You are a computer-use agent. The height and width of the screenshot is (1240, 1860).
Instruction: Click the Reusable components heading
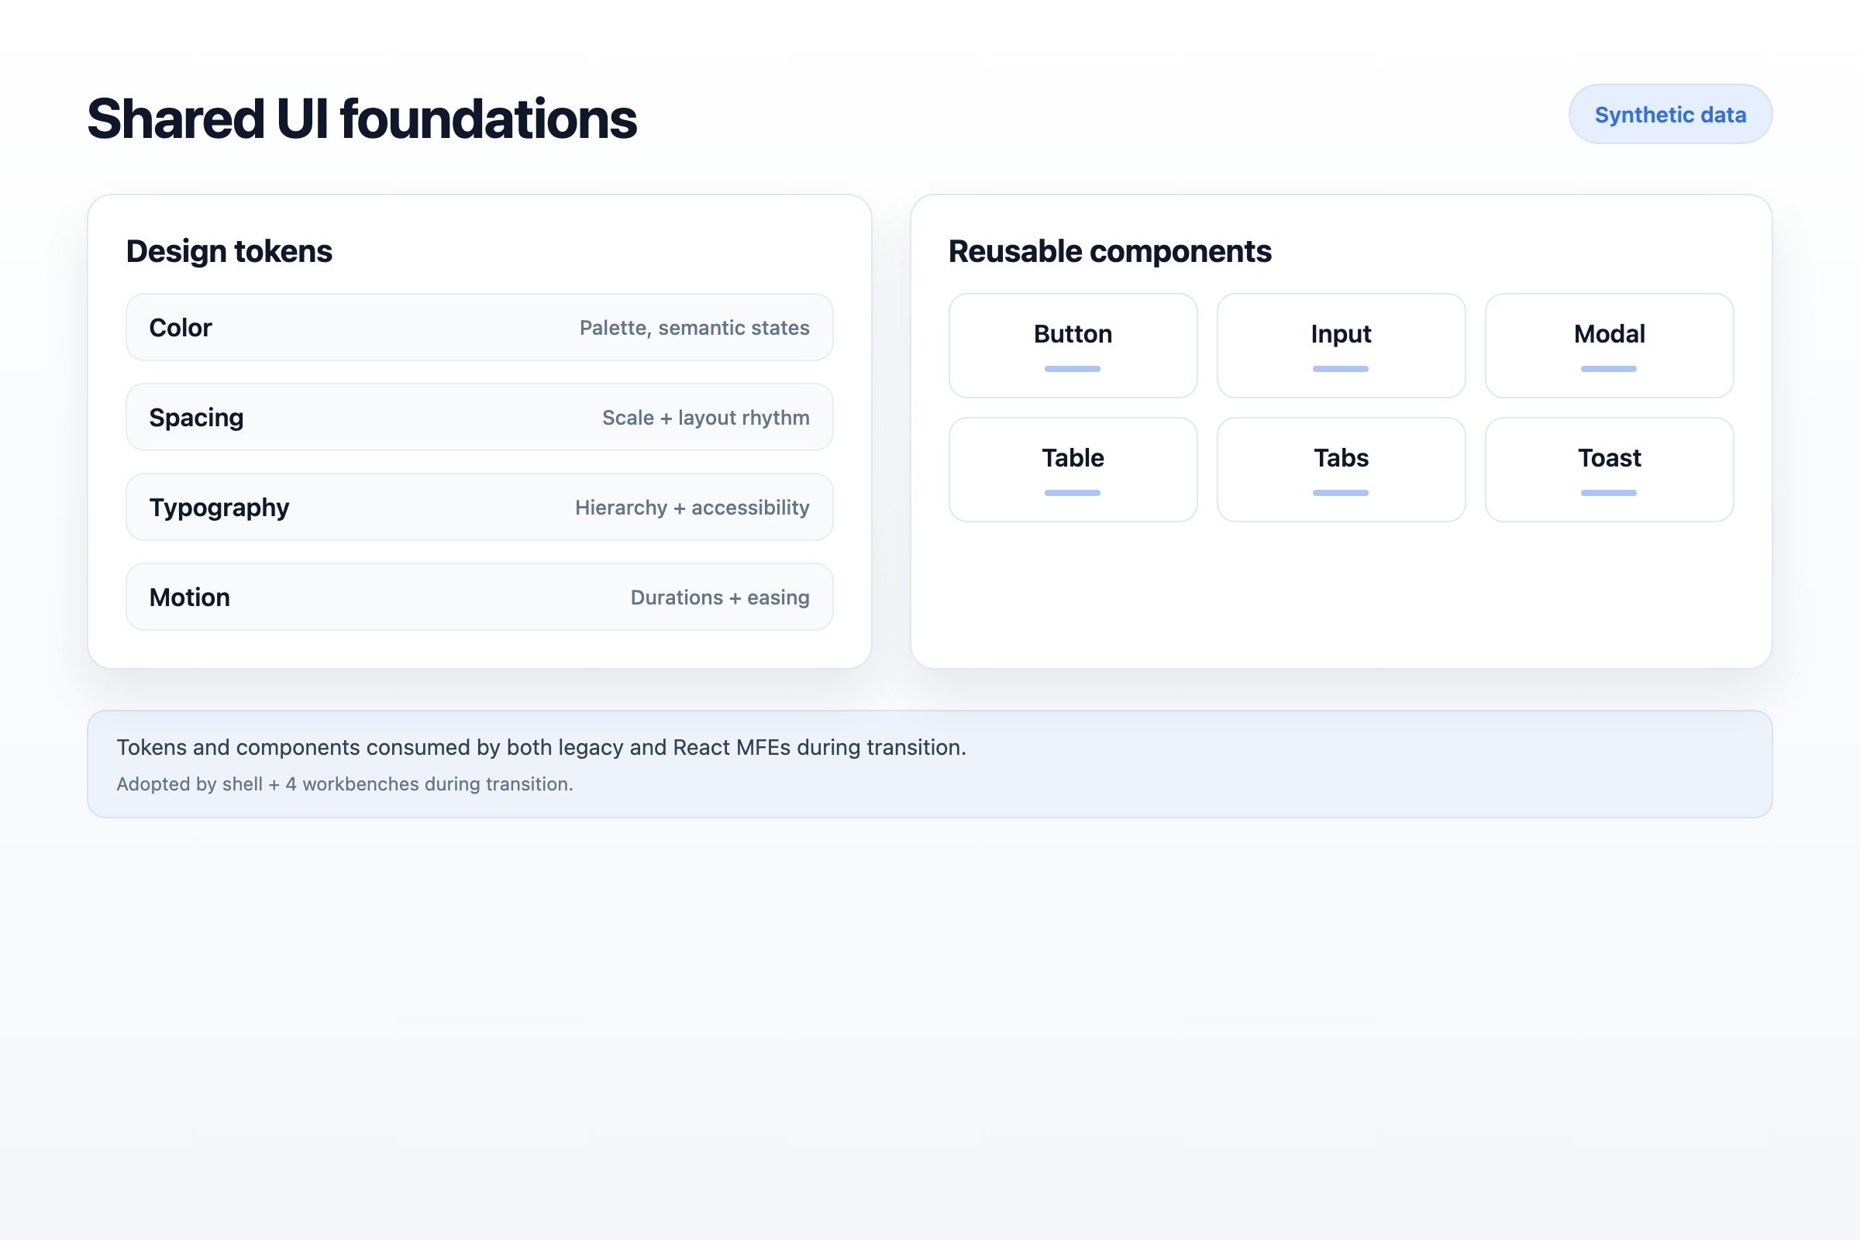[x=1110, y=250]
